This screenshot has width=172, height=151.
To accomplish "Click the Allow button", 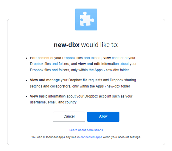I will (x=103, y=117).
